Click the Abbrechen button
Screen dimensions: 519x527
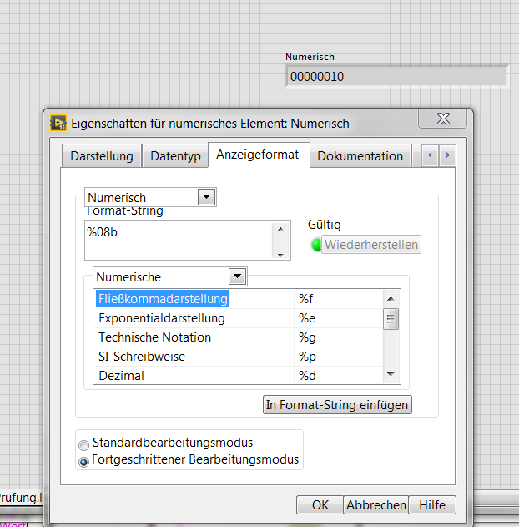[x=376, y=504]
